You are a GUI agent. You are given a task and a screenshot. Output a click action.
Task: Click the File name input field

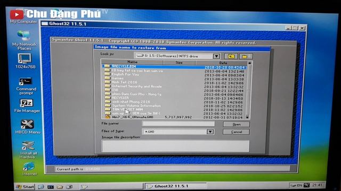[x=178, y=124]
